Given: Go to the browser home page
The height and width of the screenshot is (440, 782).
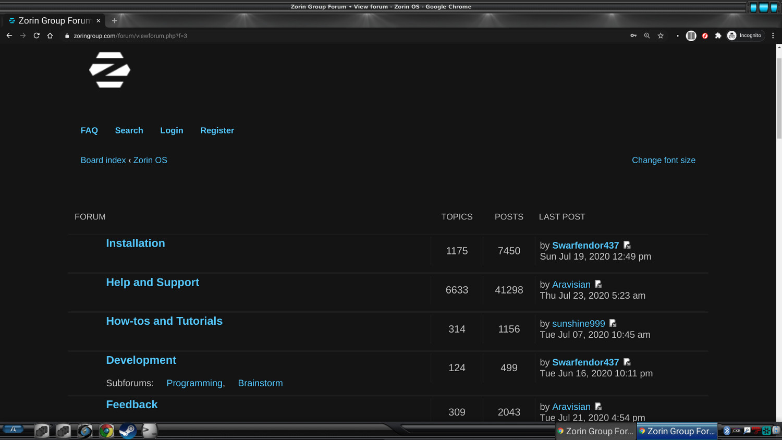Looking at the screenshot, I should 50,36.
